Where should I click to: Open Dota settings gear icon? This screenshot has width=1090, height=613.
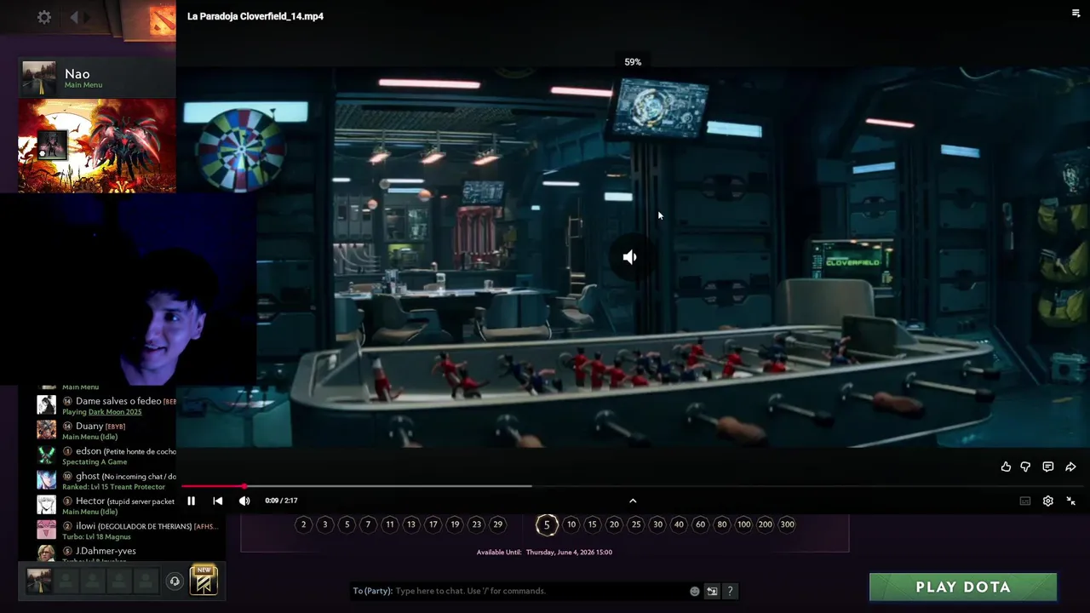tap(44, 17)
